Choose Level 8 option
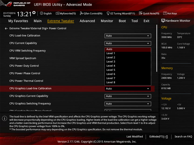 [128, 82]
